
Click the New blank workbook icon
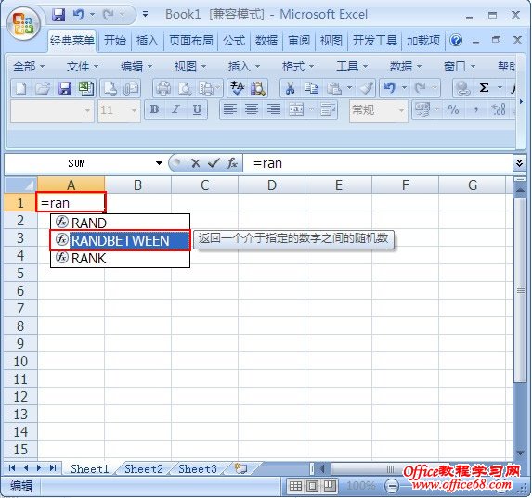coord(20,88)
